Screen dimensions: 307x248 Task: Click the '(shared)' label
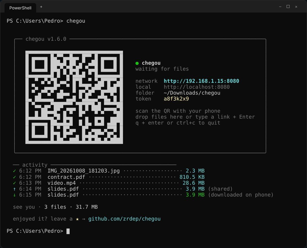pyautogui.click(x=220, y=189)
